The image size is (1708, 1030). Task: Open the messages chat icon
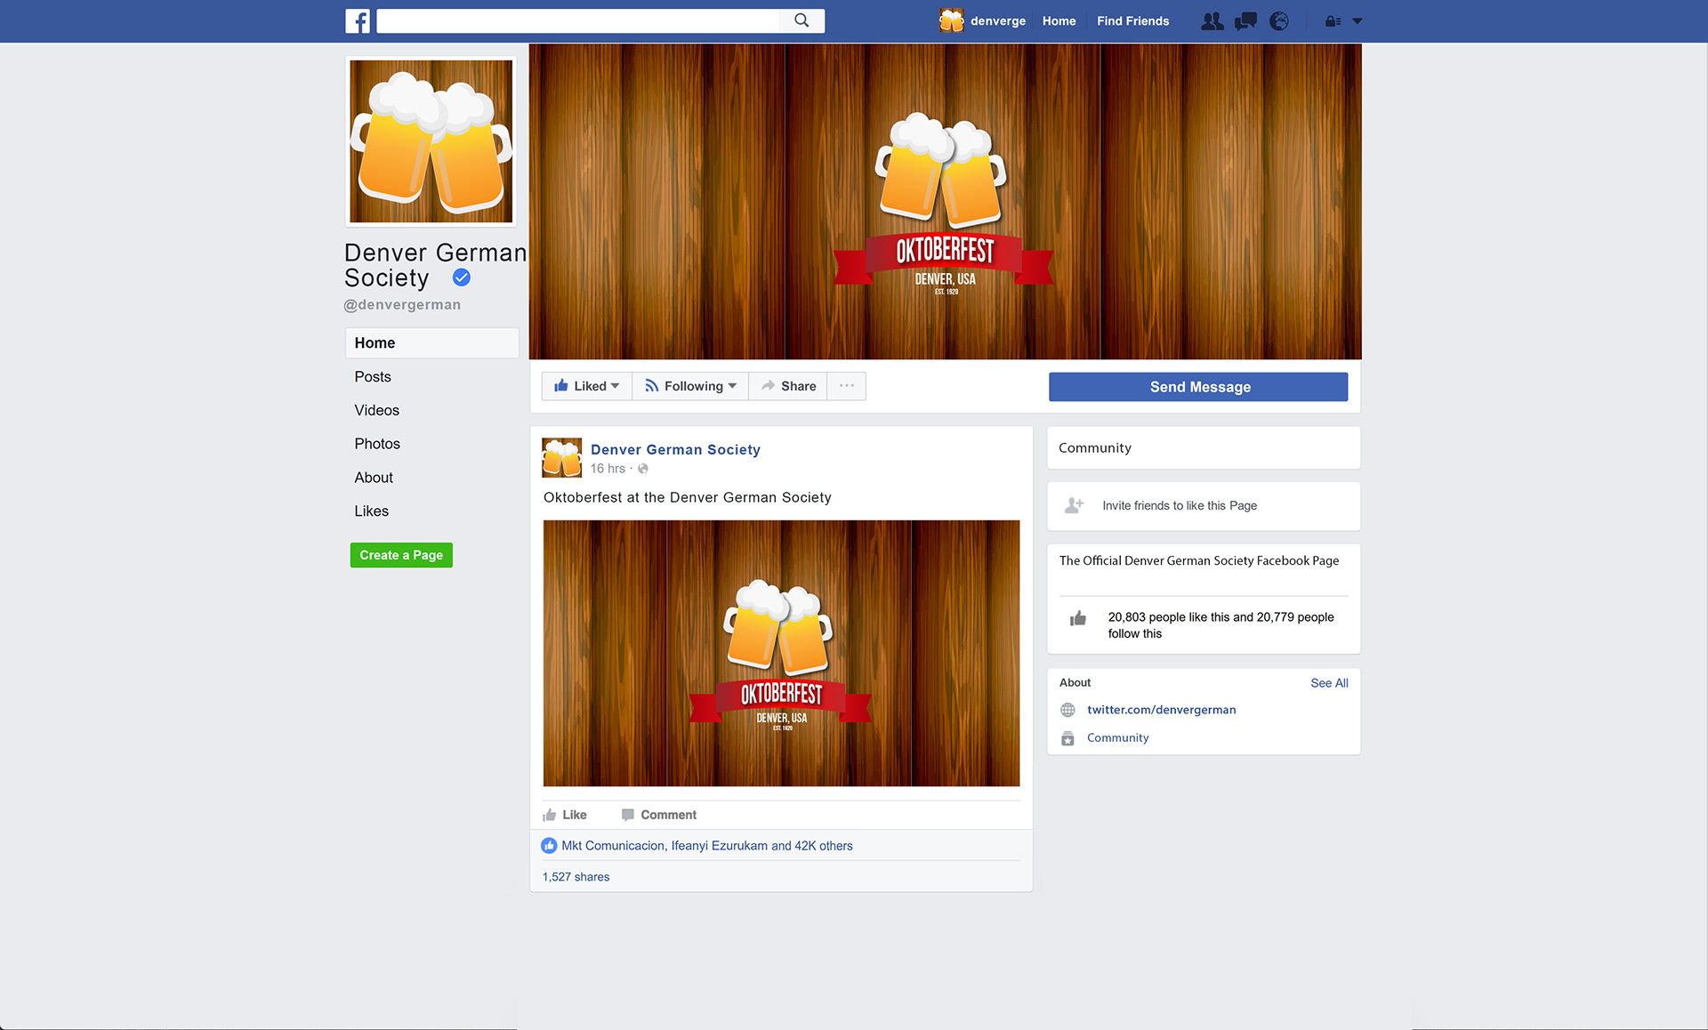[1245, 21]
